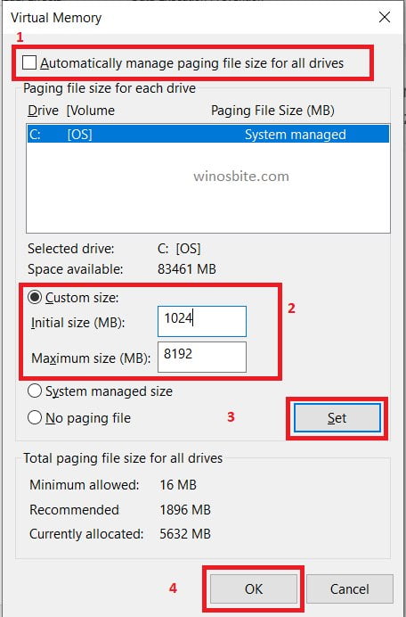This screenshot has height=617, width=406.
Task: Click the Initial size (MB) label
Action: [77, 323]
